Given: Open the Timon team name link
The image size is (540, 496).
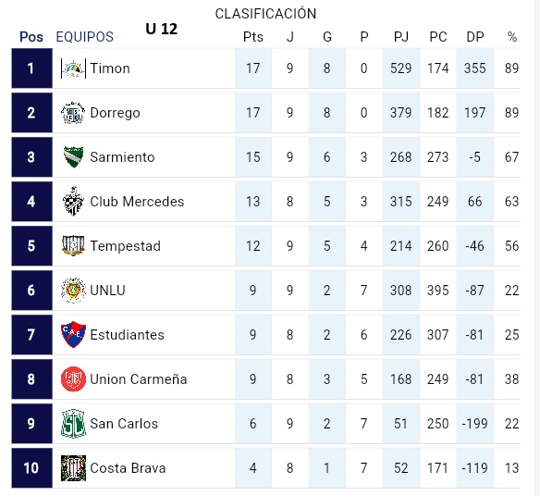Looking at the screenshot, I should [110, 68].
